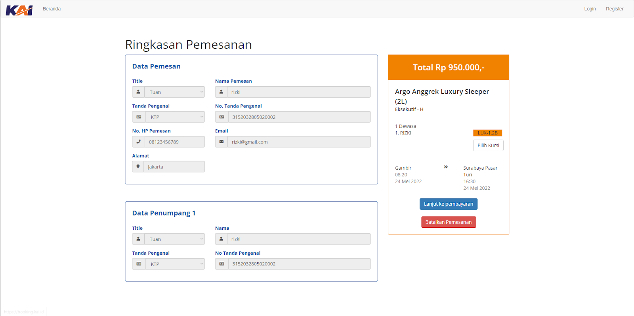Click the passenger No Tanda Pengenal field
This screenshot has width=634, height=316.
pyautogui.click(x=300, y=264)
